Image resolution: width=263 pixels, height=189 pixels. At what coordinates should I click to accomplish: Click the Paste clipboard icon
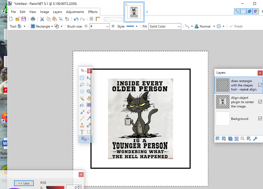[55, 19]
